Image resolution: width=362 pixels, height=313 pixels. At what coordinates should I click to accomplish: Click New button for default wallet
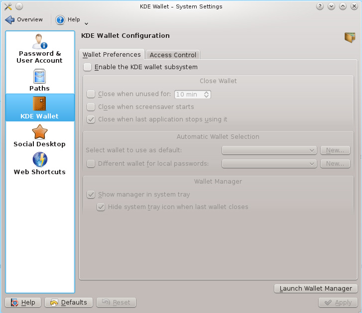(x=335, y=150)
